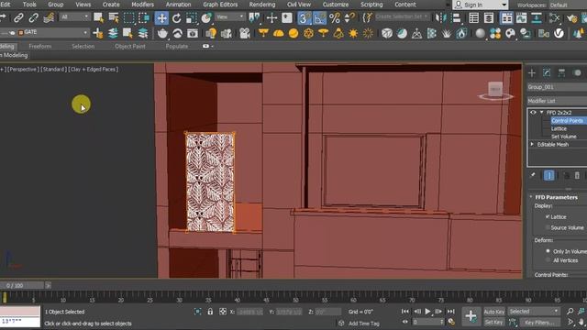
Task: Activate the Select and Move tool
Action: (161, 17)
